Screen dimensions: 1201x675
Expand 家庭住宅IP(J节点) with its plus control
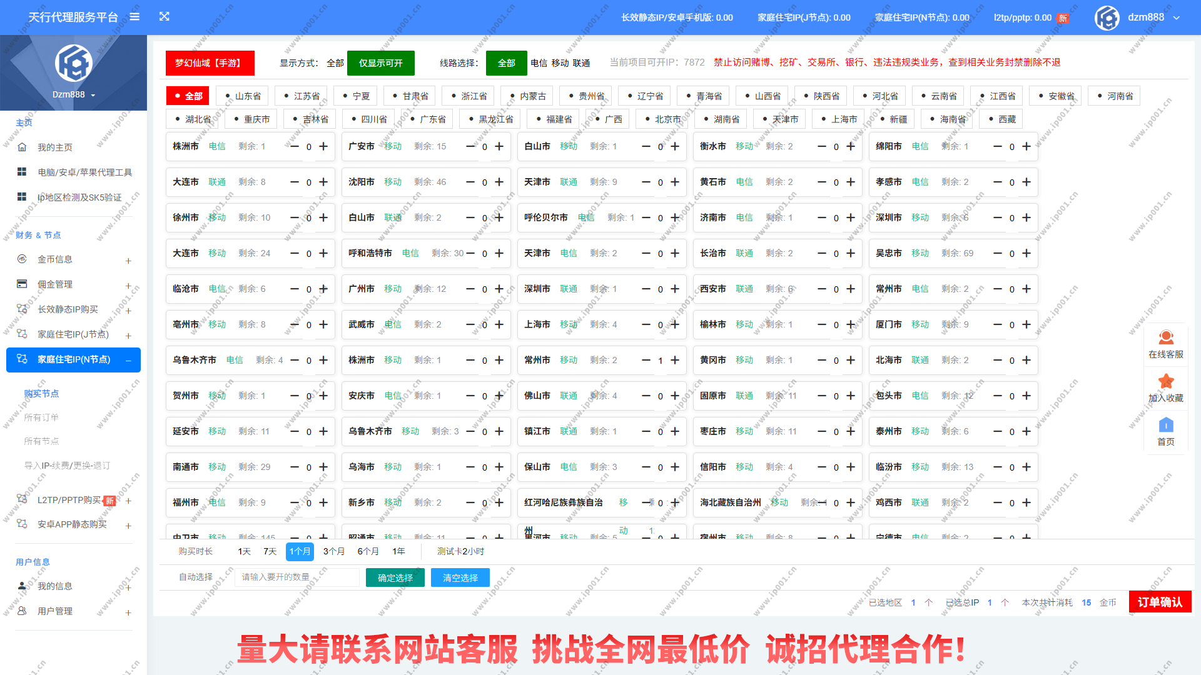pyautogui.click(x=128, y=334)
